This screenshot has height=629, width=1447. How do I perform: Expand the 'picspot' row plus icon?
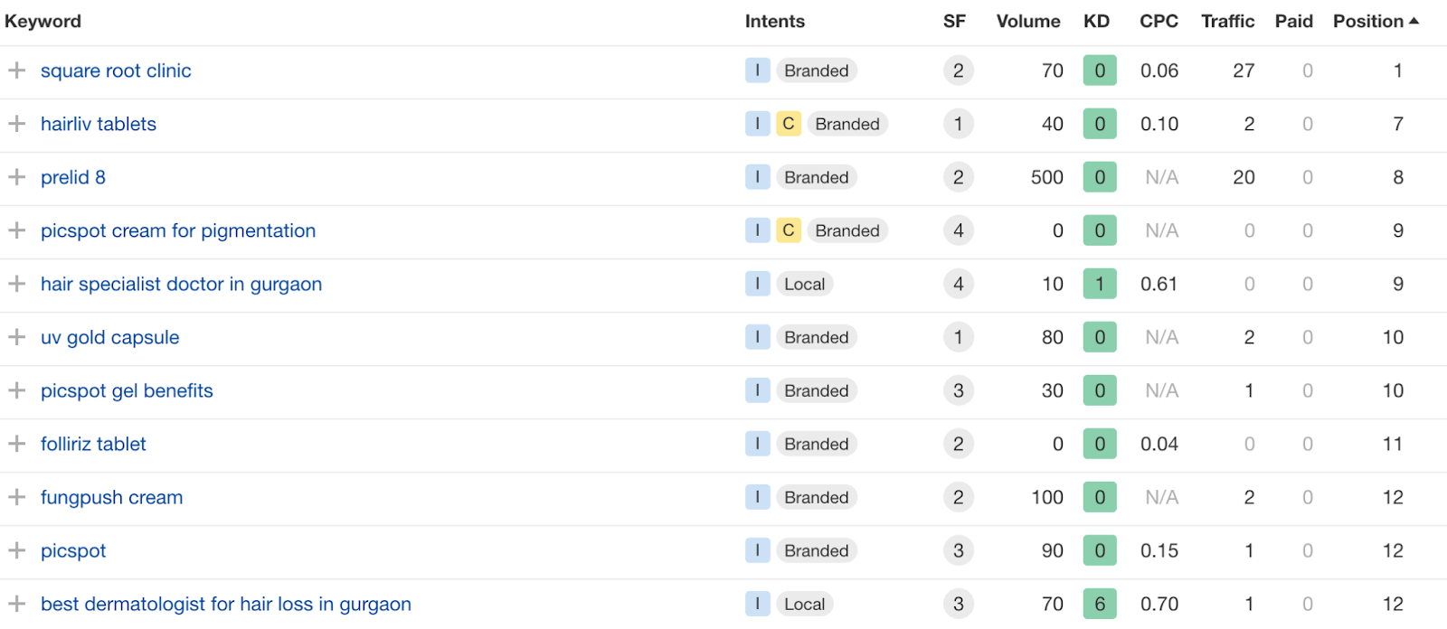(x=16, y=550)
